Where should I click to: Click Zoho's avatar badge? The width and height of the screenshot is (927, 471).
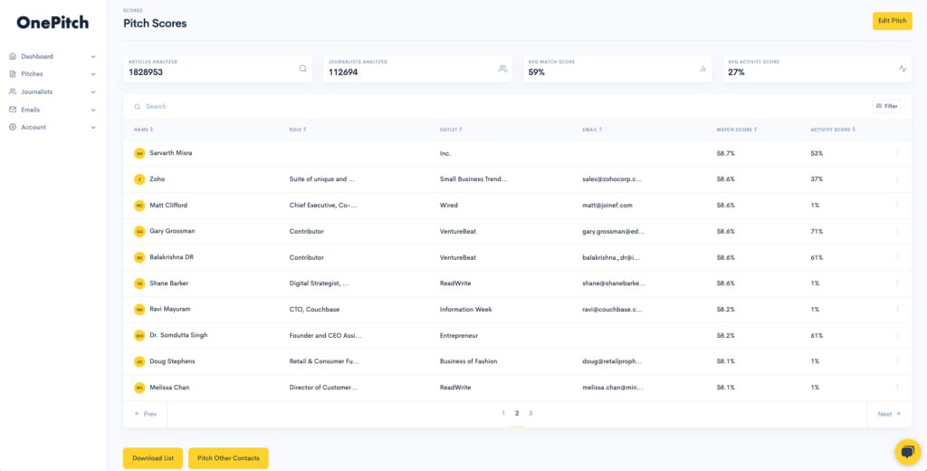[139, 179]
